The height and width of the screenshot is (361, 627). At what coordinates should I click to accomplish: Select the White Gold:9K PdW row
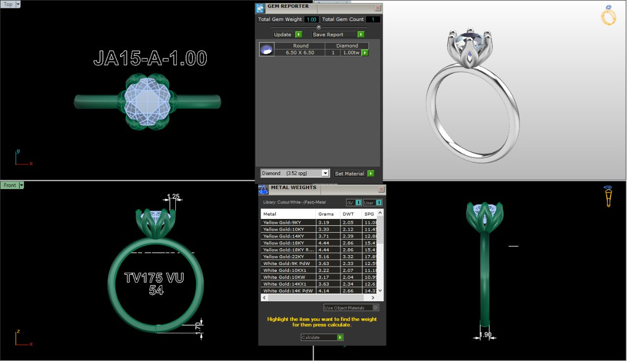pyautogui.click(x=319, y=264)
